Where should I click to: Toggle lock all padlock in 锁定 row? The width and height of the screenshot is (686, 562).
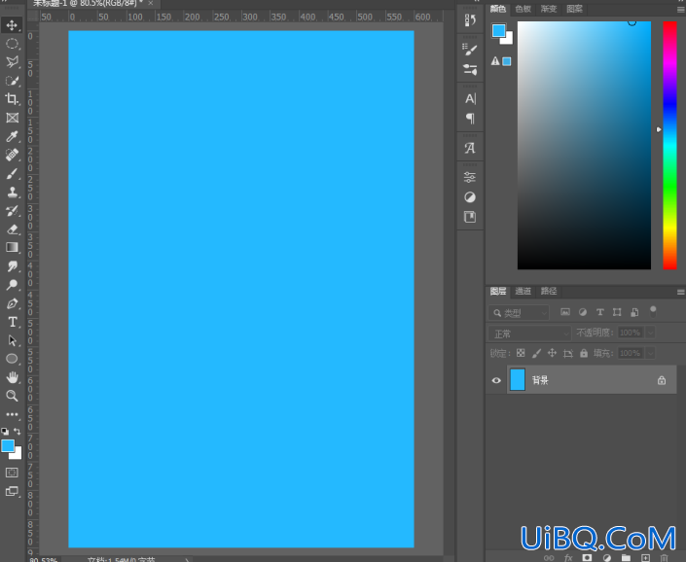tap(584, 353)
